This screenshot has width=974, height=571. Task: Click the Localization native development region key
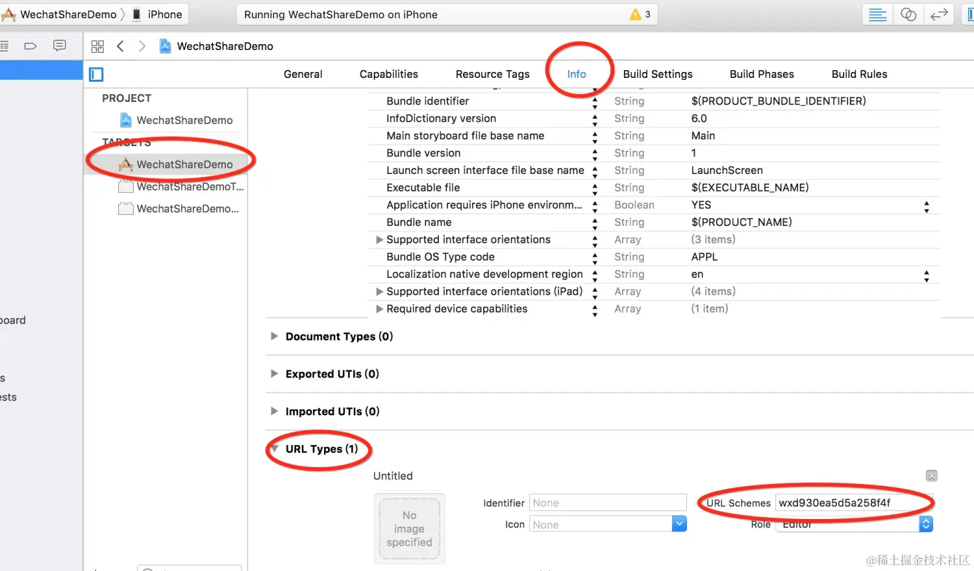(484, 274)
